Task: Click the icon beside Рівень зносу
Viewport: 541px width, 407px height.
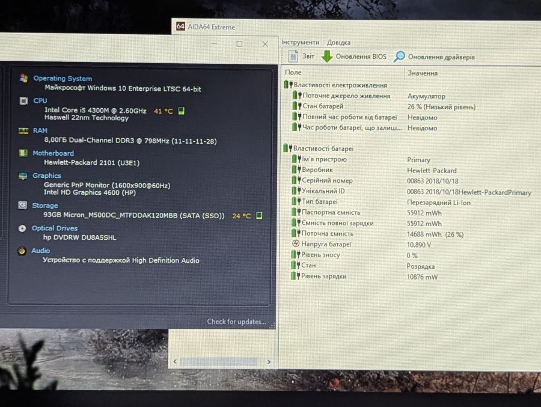Action: coord(296,255)
